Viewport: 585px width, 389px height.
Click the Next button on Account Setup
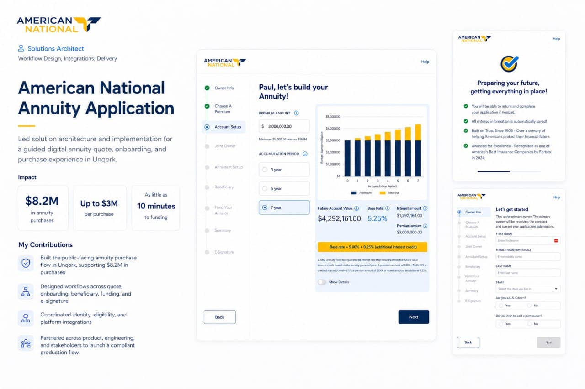[x=414, y=317]
